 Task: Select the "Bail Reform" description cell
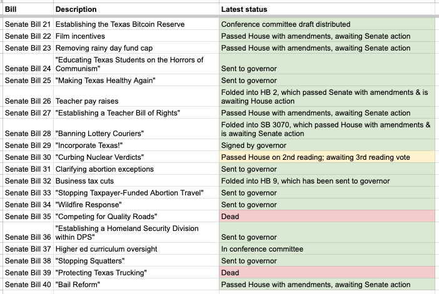136,284
